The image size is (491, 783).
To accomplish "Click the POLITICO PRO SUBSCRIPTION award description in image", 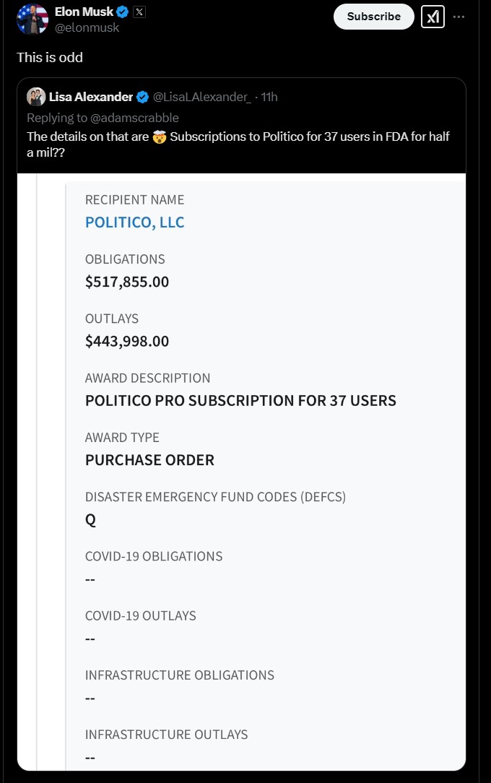I will [240, 400].
